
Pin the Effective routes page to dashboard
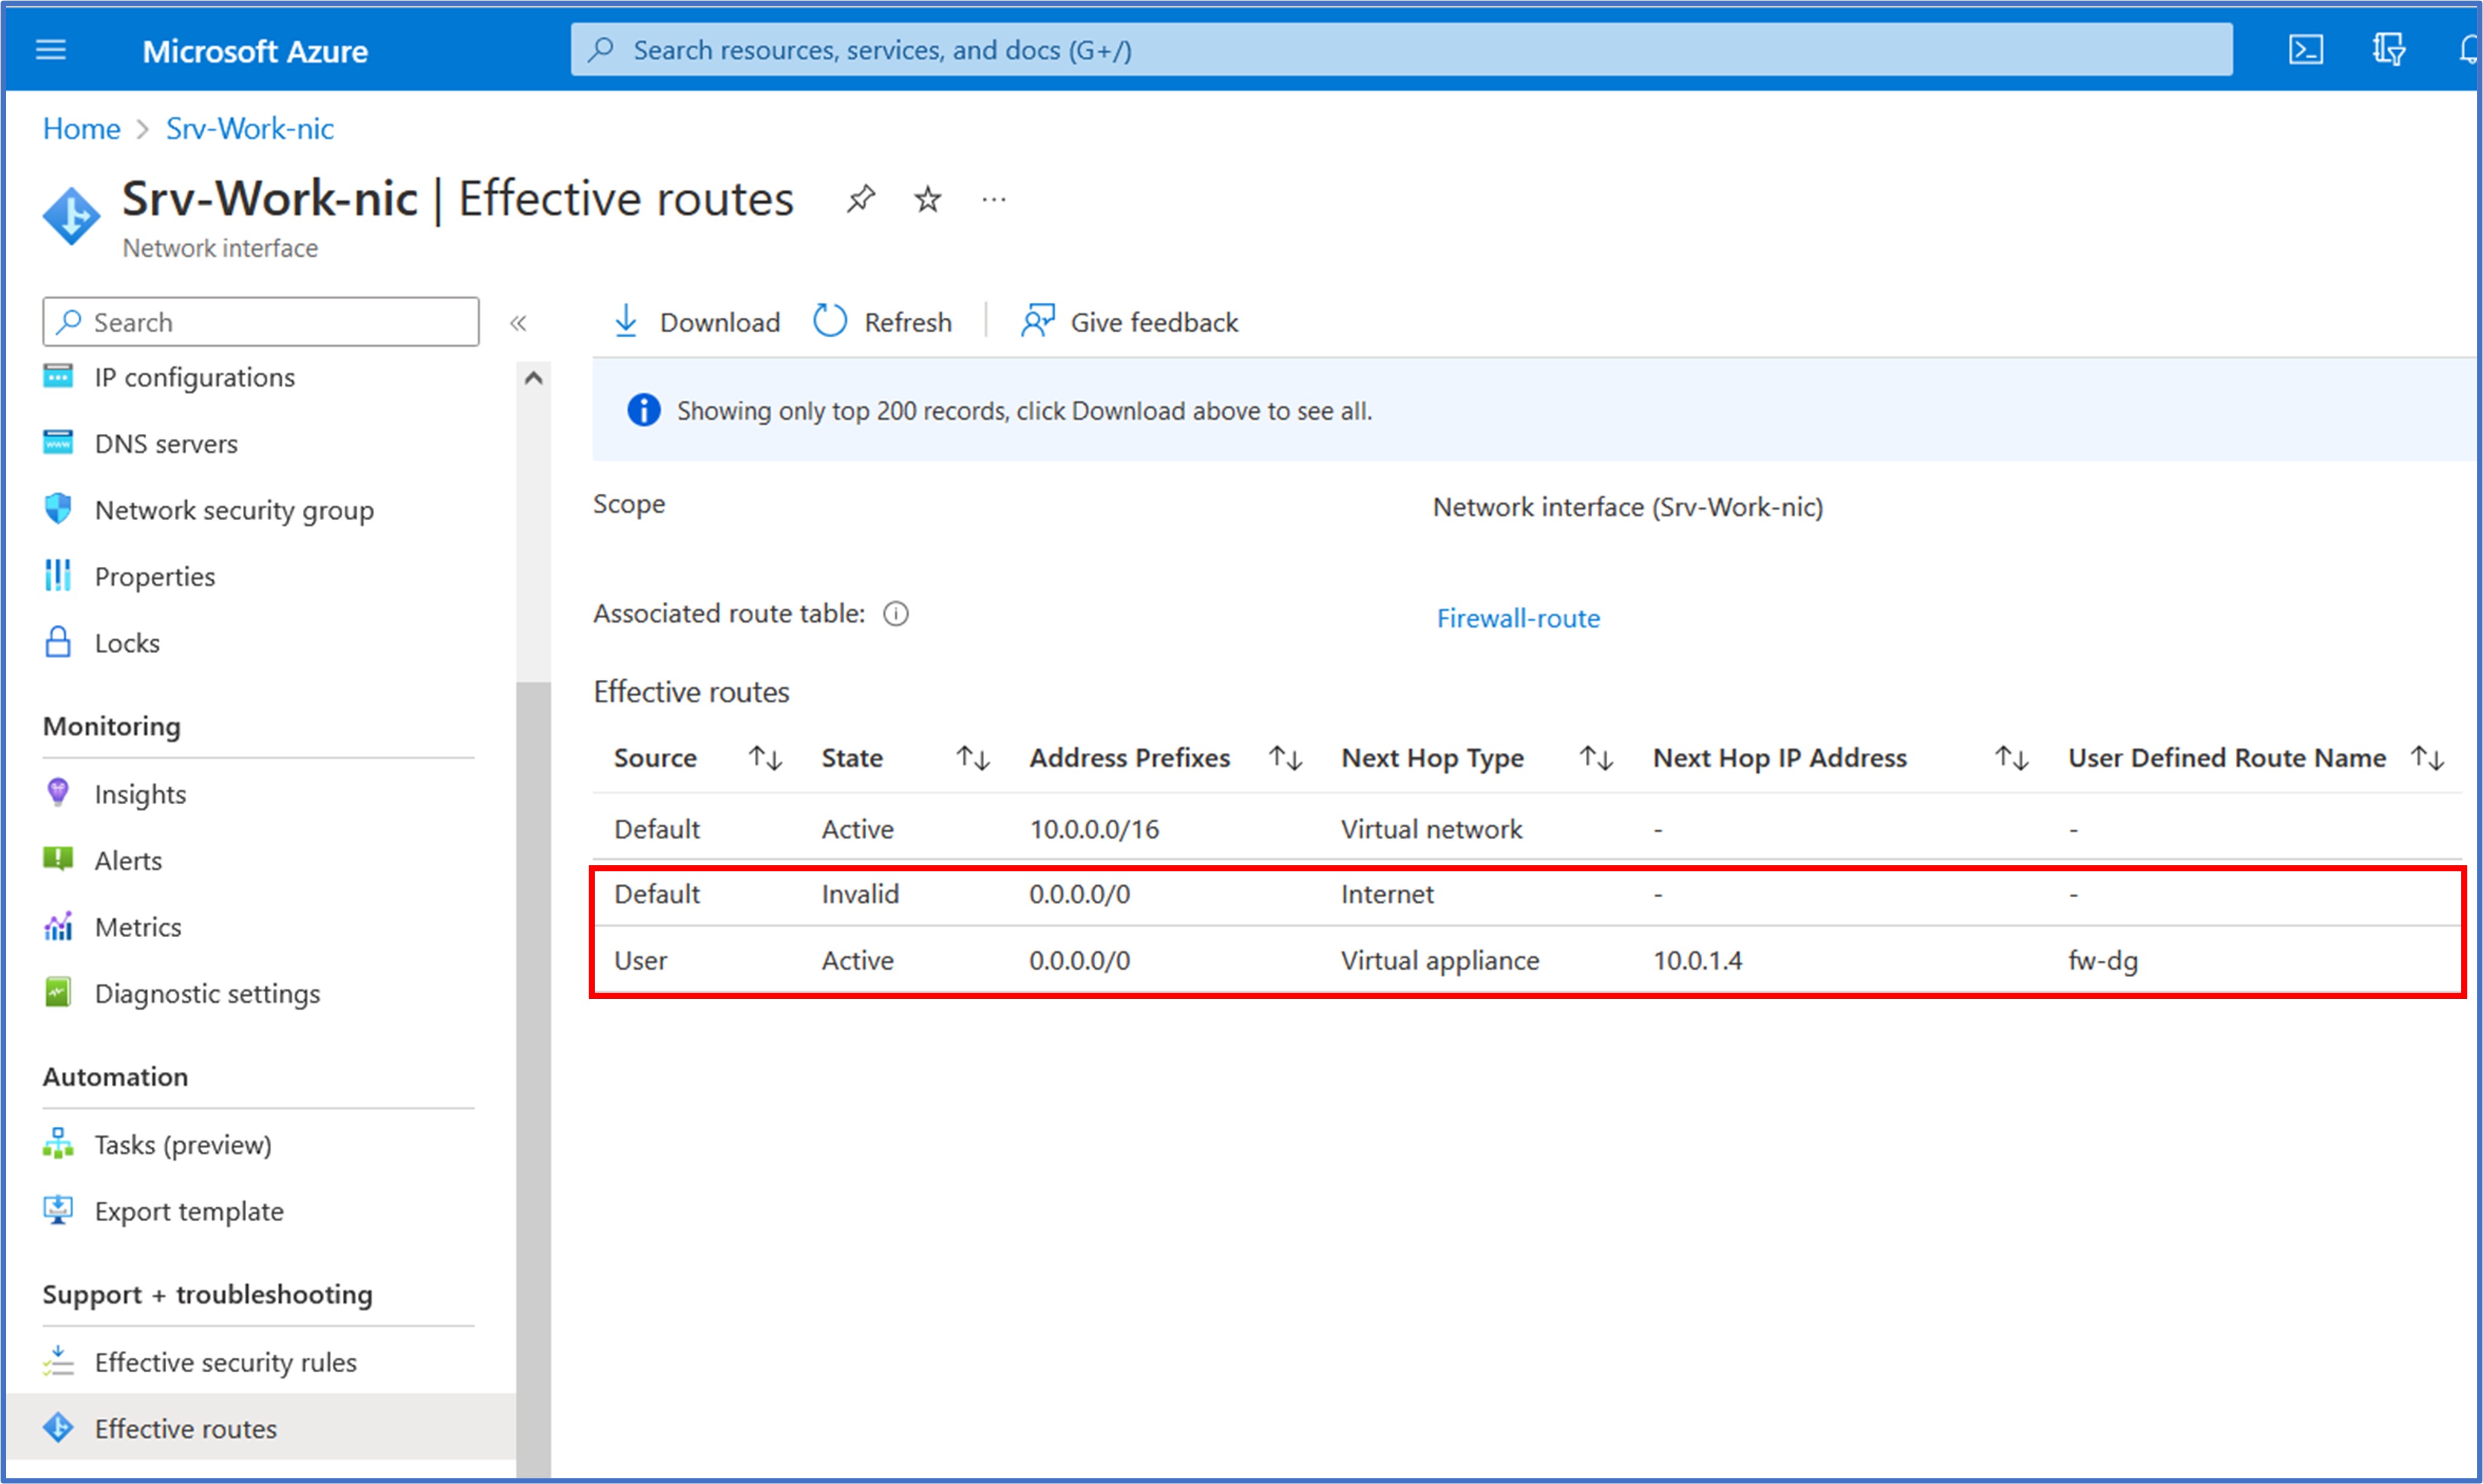860,198
